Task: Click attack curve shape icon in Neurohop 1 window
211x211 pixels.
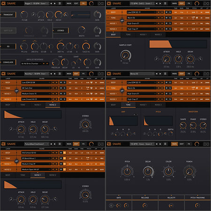Action: point(11,129)
